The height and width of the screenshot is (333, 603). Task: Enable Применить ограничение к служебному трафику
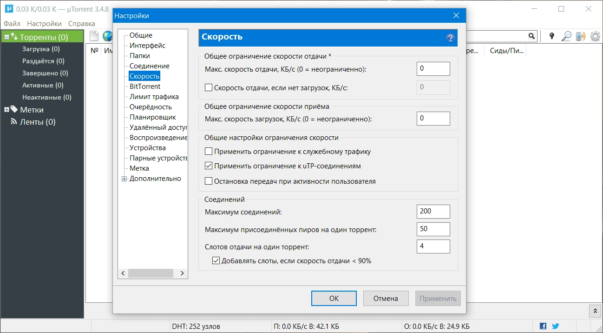pyautogui.click(x=208, y=151)
